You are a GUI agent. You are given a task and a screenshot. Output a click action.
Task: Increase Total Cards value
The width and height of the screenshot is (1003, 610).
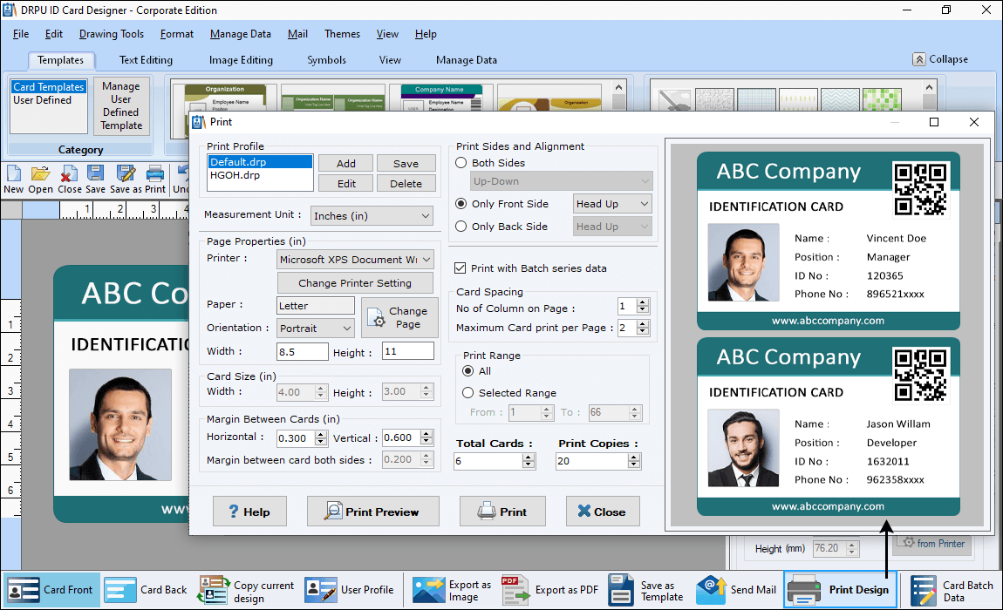[x=529, y=457]
